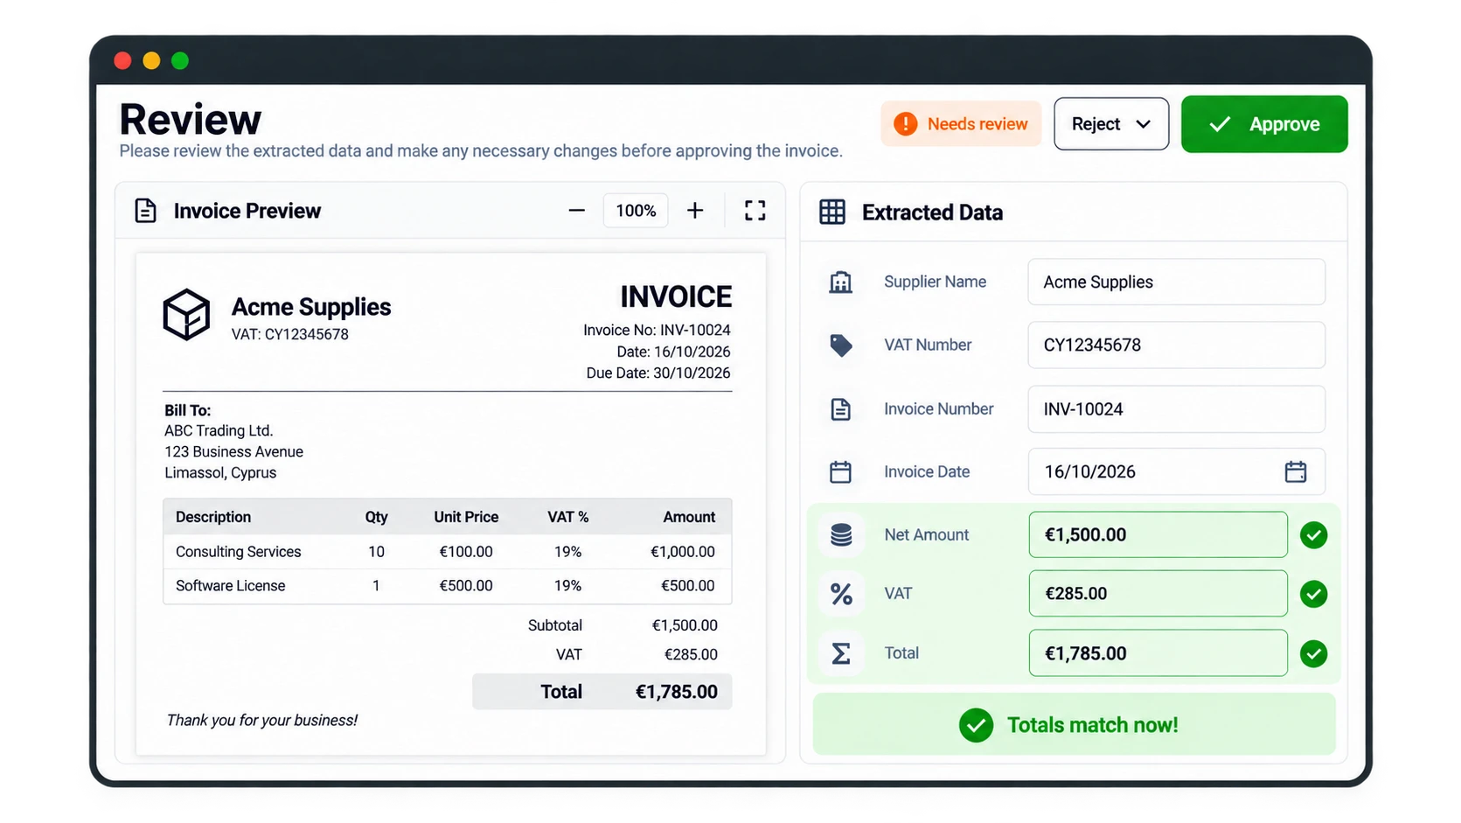Screen dimensions: 1461x823
Task: Click the €1,000.00 amount in the table
Action: (x=683, y=552)
